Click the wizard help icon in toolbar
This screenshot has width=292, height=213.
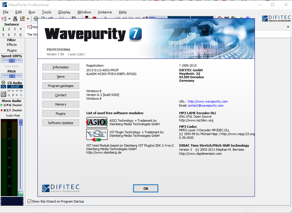tap(4, 19)
